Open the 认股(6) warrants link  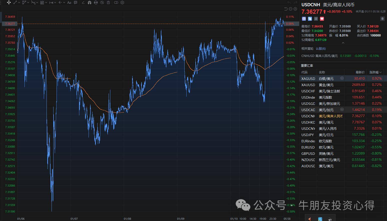[321, 49]
